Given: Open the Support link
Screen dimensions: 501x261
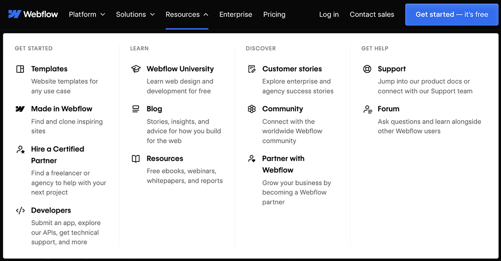Looking at the screenshot, I should 392,69.
